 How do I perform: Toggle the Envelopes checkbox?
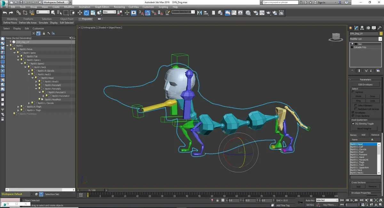click(x=353, y=113)
